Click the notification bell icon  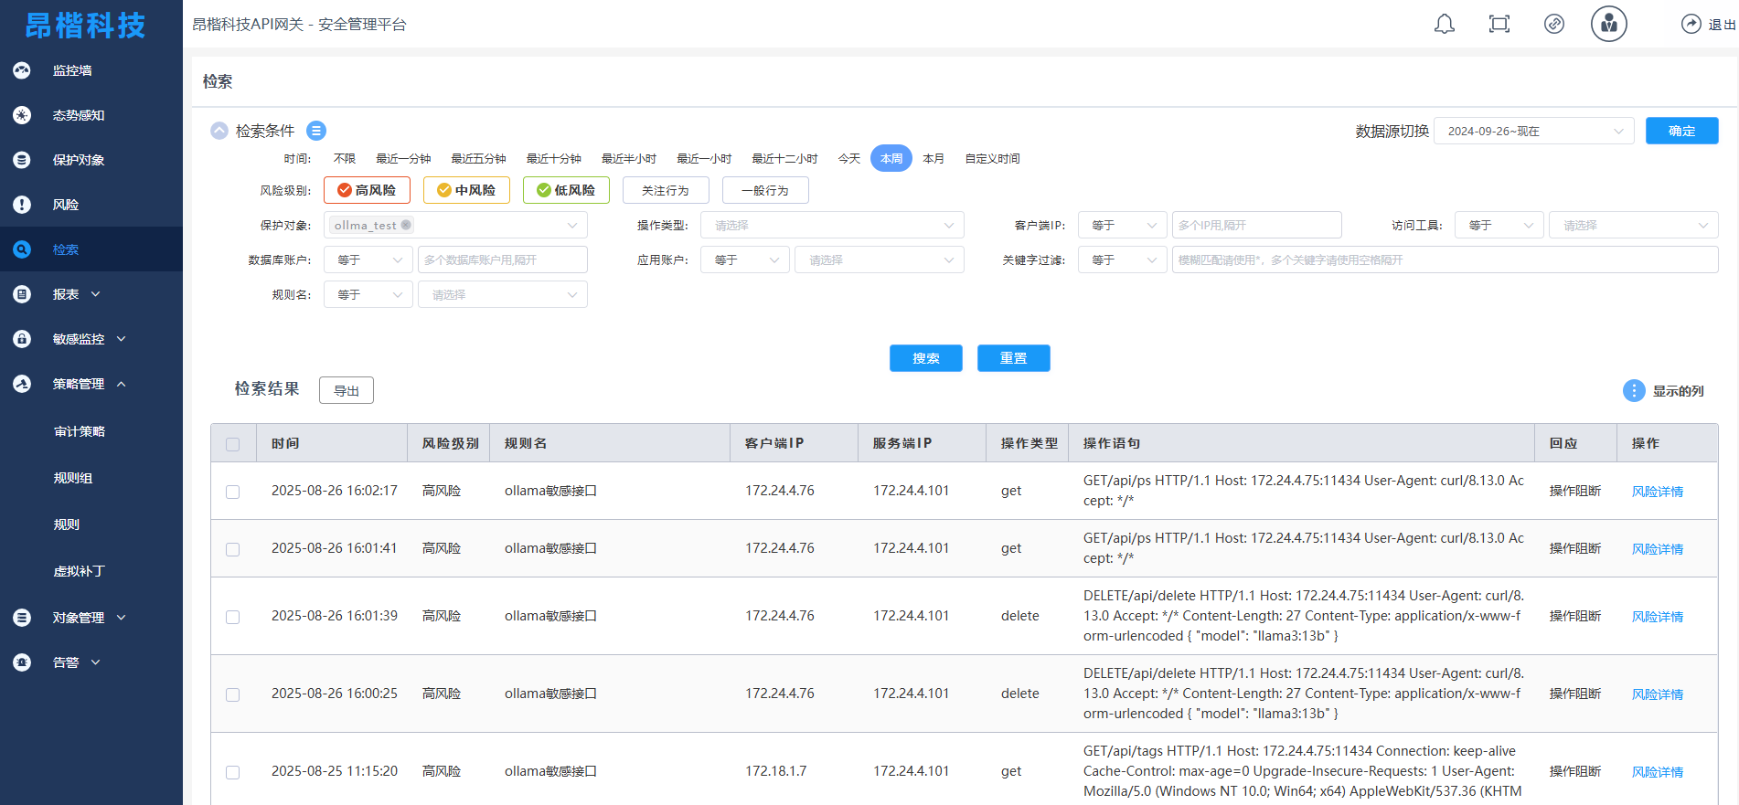click(x=1444, y=25)
